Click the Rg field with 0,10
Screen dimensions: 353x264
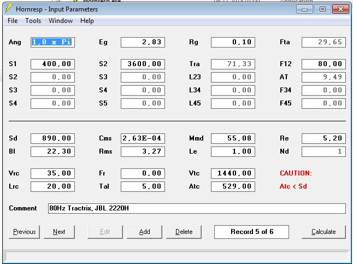(233, 42)
